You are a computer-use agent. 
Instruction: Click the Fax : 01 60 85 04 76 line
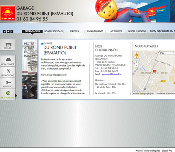click(107, 71)
